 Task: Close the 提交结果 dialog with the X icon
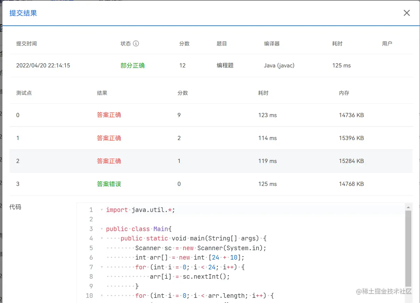tap(406, 13)
